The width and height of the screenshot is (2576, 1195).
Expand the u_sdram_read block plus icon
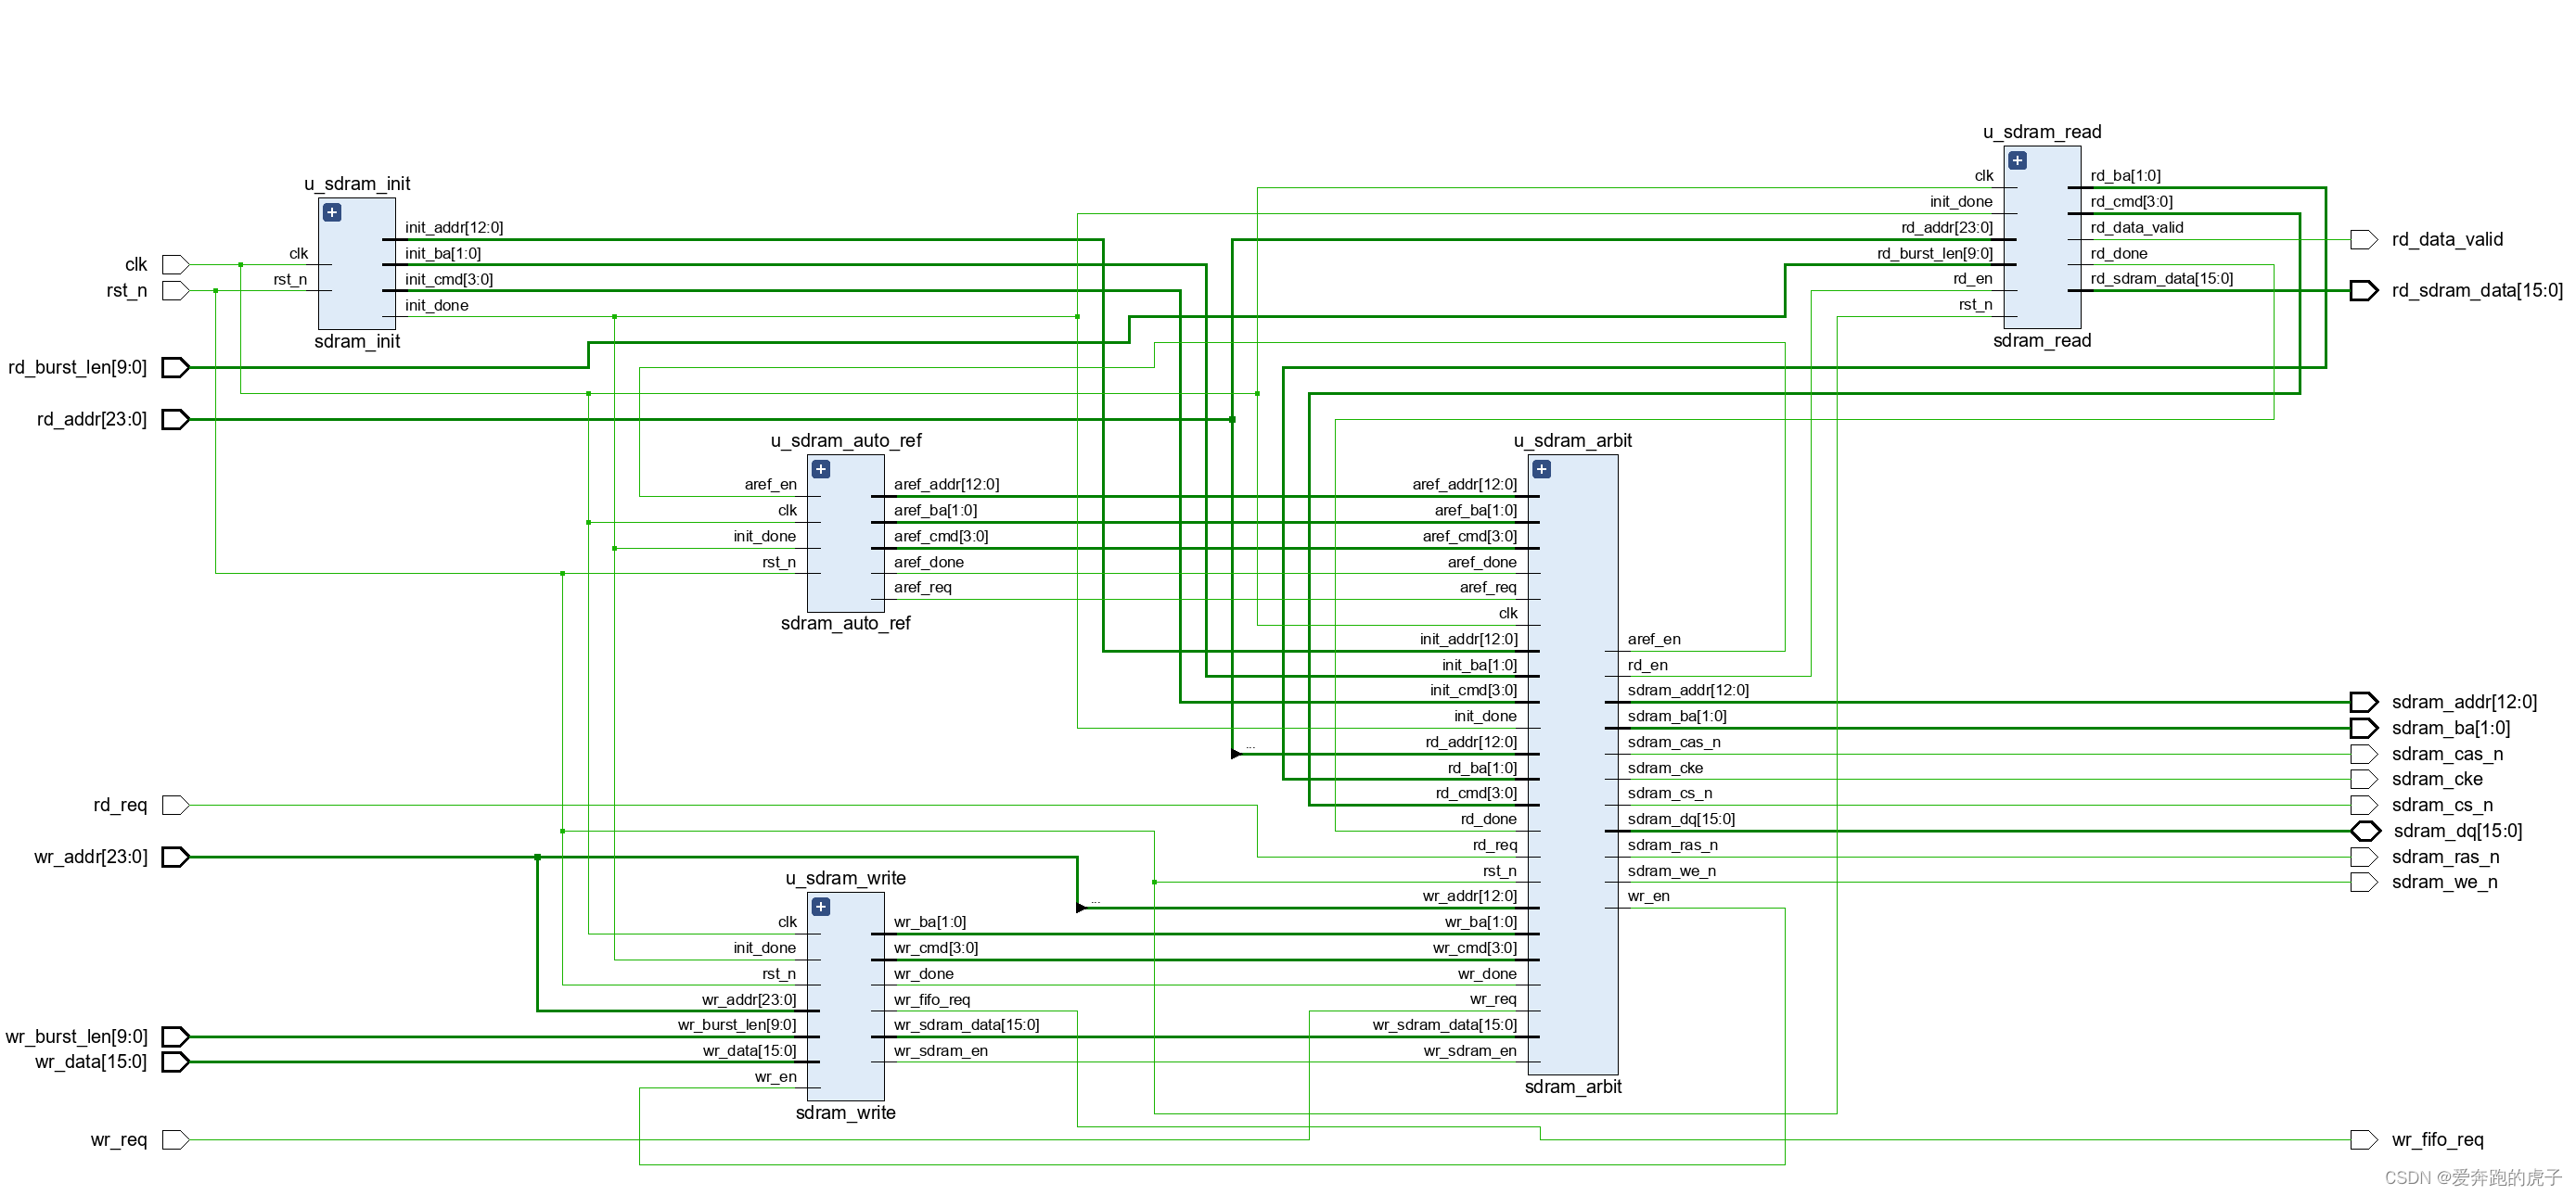tap(2018, 161)
